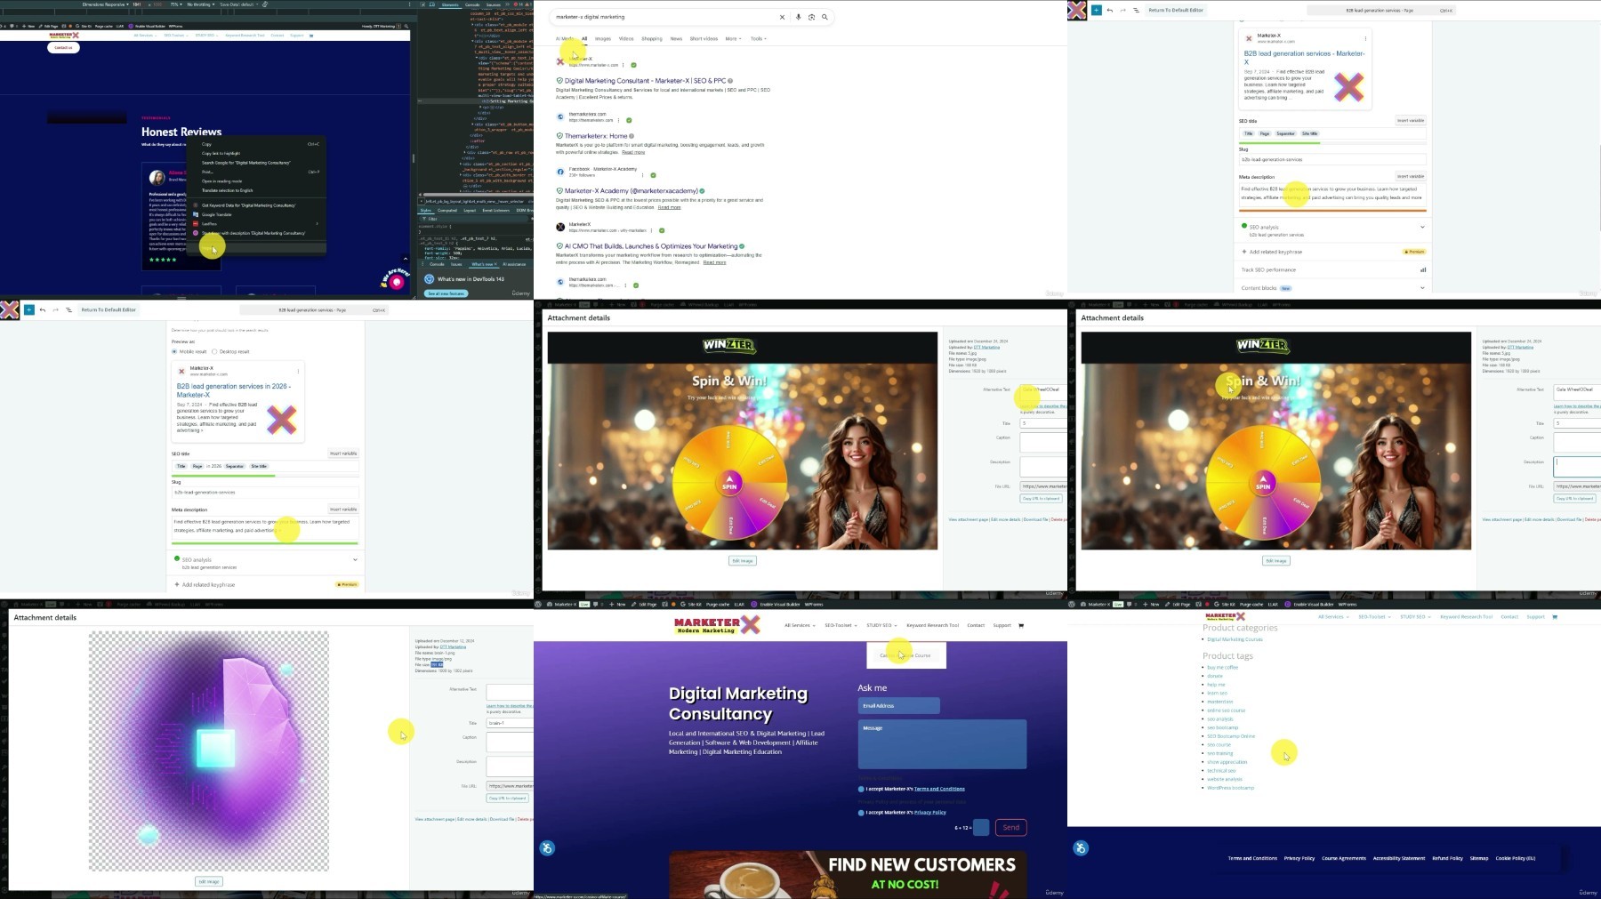The width and height of the screenshot is (1601, 899).
Task: Undo in the editor with Mobile result preview
Action: (x=43, y=309)
